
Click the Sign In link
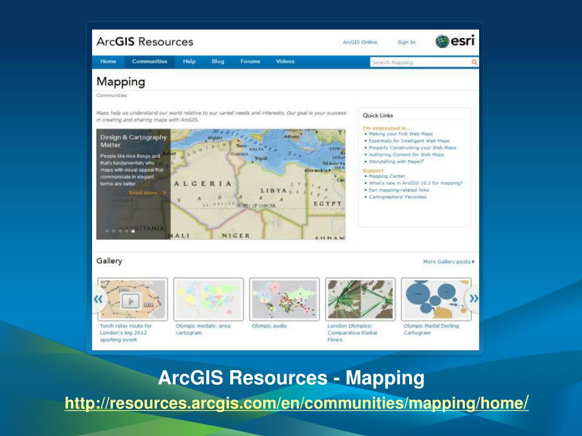tap(406, 42)
